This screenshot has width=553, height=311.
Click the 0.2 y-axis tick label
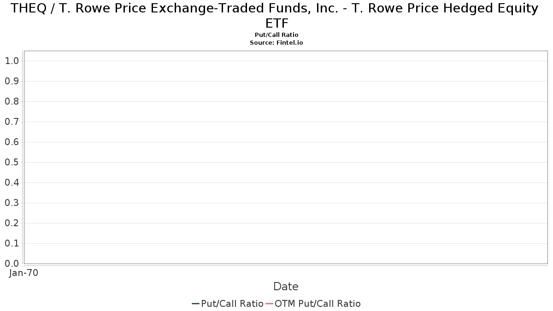[12, 223]
